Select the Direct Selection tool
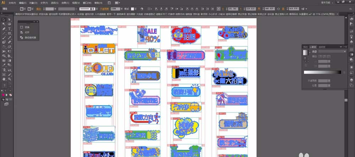 click(x=9, y=19)
